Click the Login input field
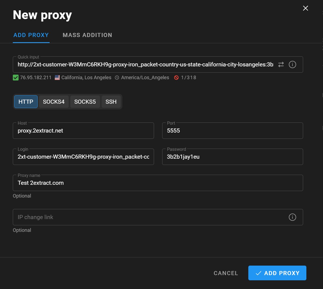Viewport: 323px width, 289px height. (83, 157)
